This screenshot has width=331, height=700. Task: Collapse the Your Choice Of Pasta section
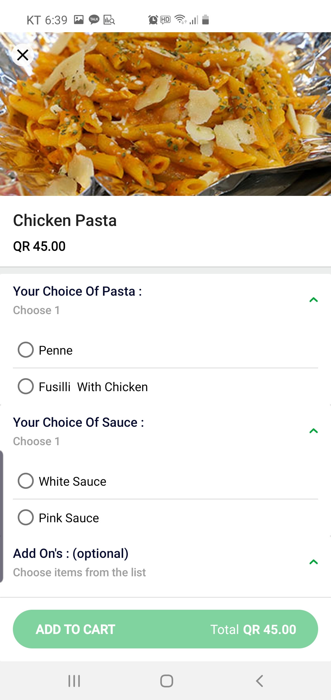[x=314, y=300]
